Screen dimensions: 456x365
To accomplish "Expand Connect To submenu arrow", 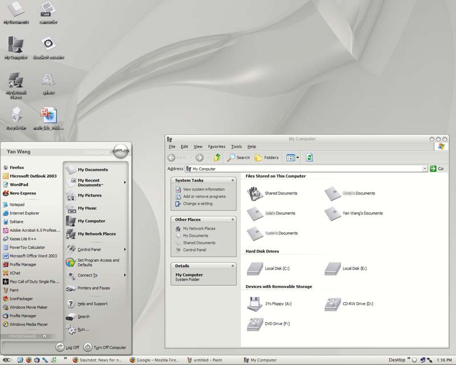I will pos(125,275).
